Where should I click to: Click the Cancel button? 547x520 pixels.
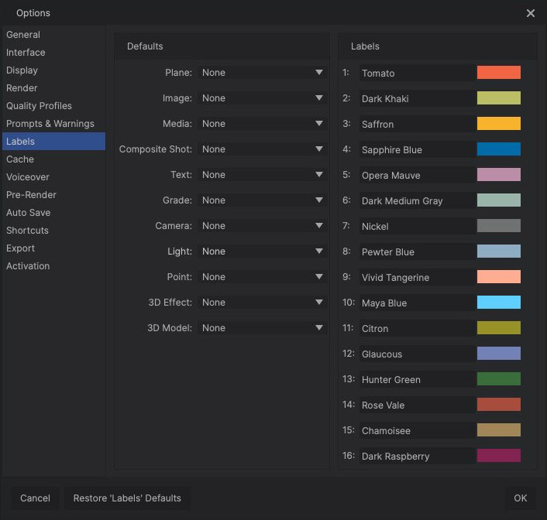point(35,498)
